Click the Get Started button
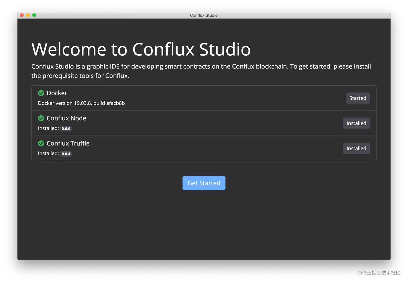 [x=204, y=183]
